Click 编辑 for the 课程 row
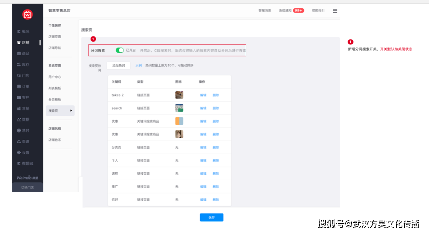Viewport: 429px width, 233px height. point(203,173)
